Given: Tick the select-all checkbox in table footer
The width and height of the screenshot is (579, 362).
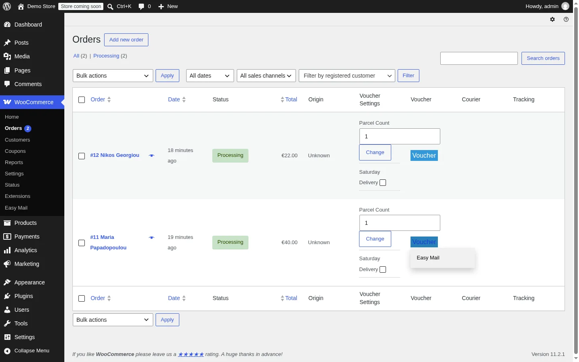Looking at the screenshot, I should (x=82, y=298).
